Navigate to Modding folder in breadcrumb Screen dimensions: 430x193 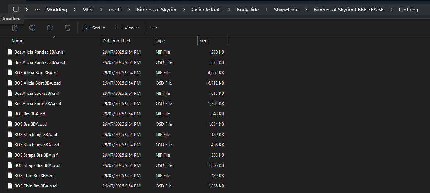point(57,10)
